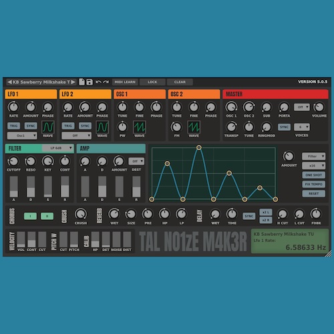The image size is (334, 334).
Task: Toggle LFO 1 Sync button
Action: point(31,126)
